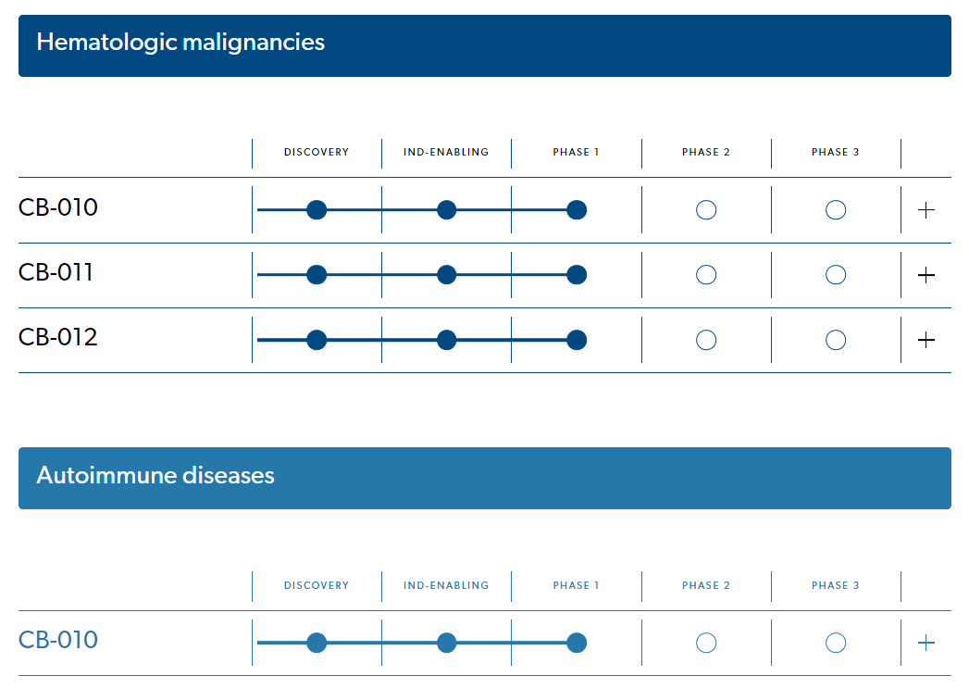
Task: Click Autoimmune CB-010 Phase 2 empty circle
Action: [x=706, y=643]
